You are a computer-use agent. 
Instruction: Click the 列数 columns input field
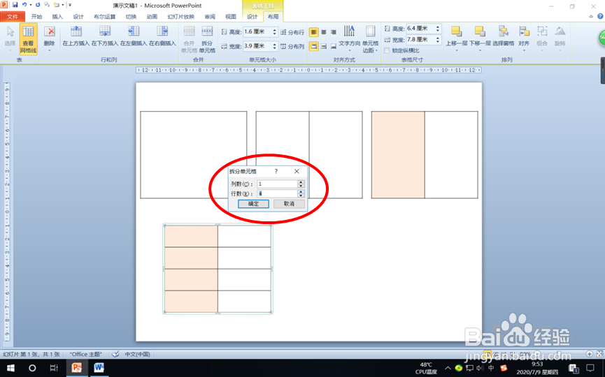[x=278, y=184]
